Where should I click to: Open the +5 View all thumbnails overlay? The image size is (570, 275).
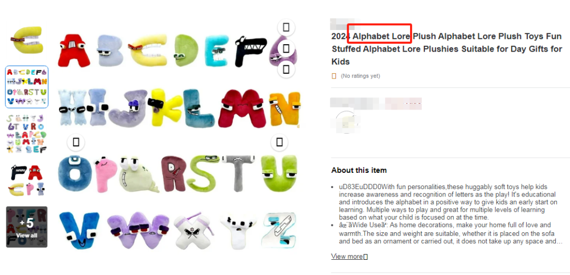click(27, 227)
